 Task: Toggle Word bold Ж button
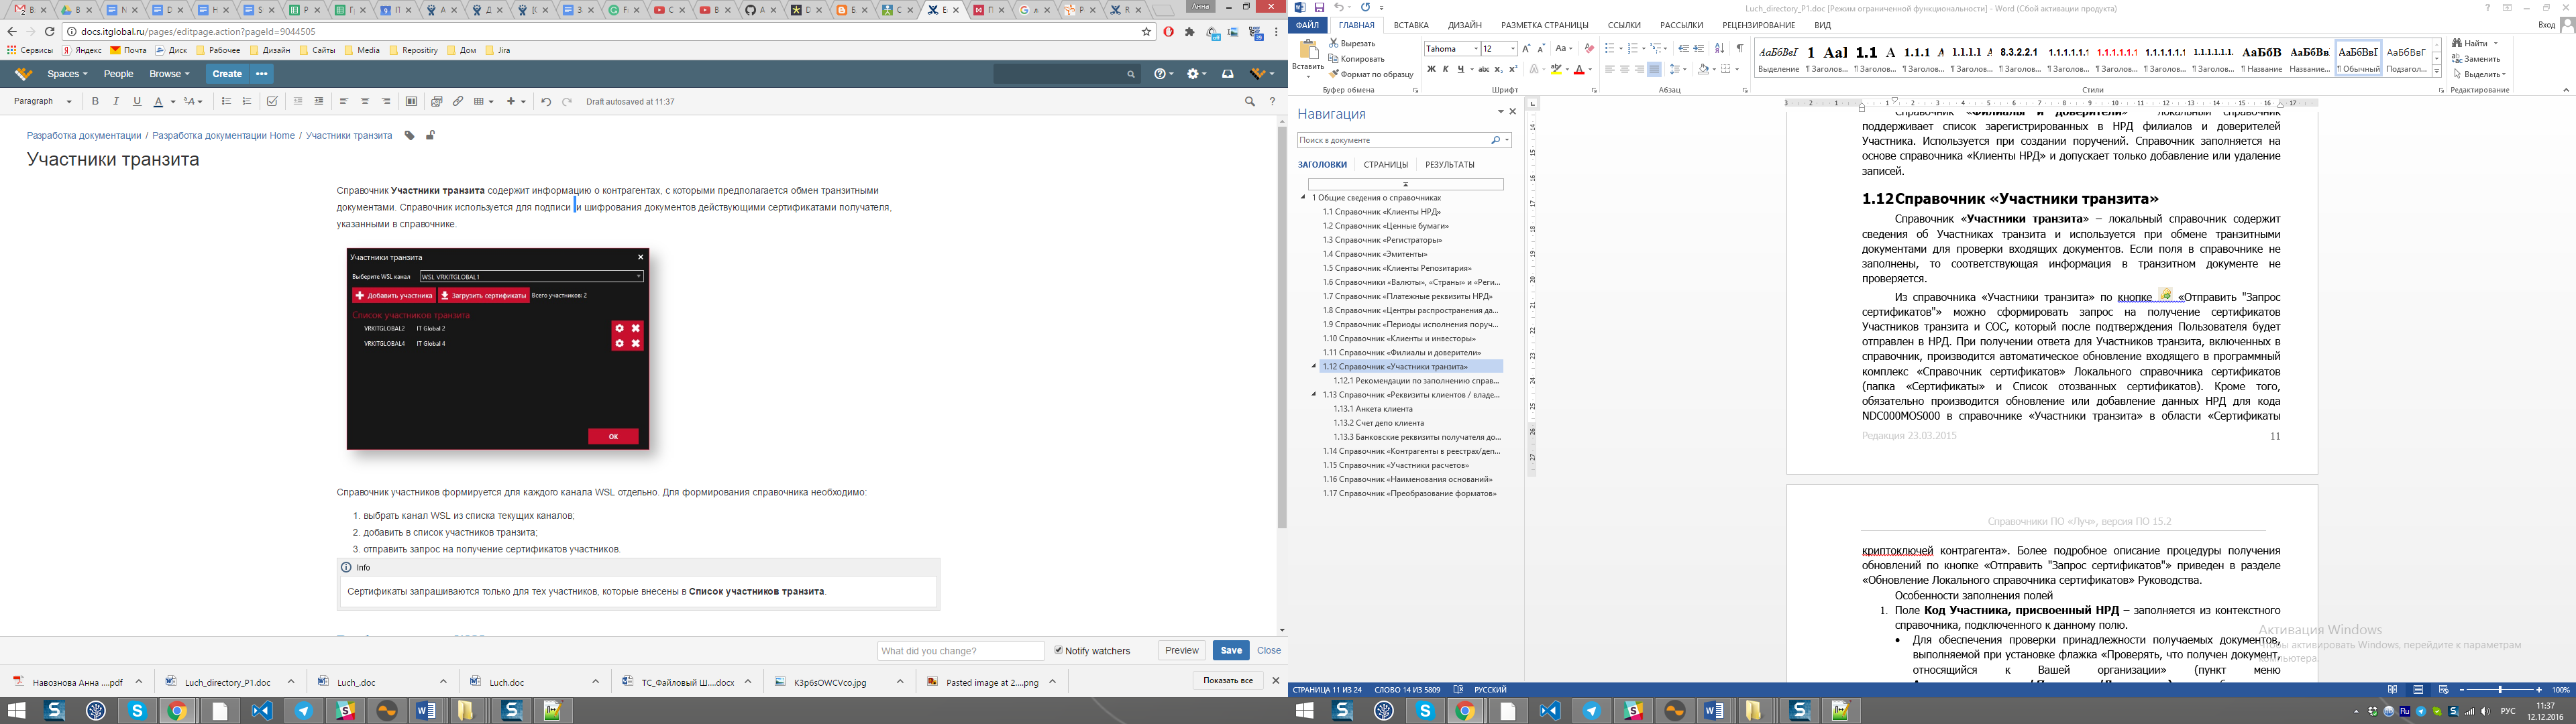[x=1431, y=70]
